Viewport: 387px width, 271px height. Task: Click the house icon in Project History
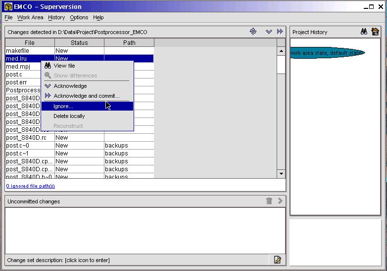pos(375,32)
